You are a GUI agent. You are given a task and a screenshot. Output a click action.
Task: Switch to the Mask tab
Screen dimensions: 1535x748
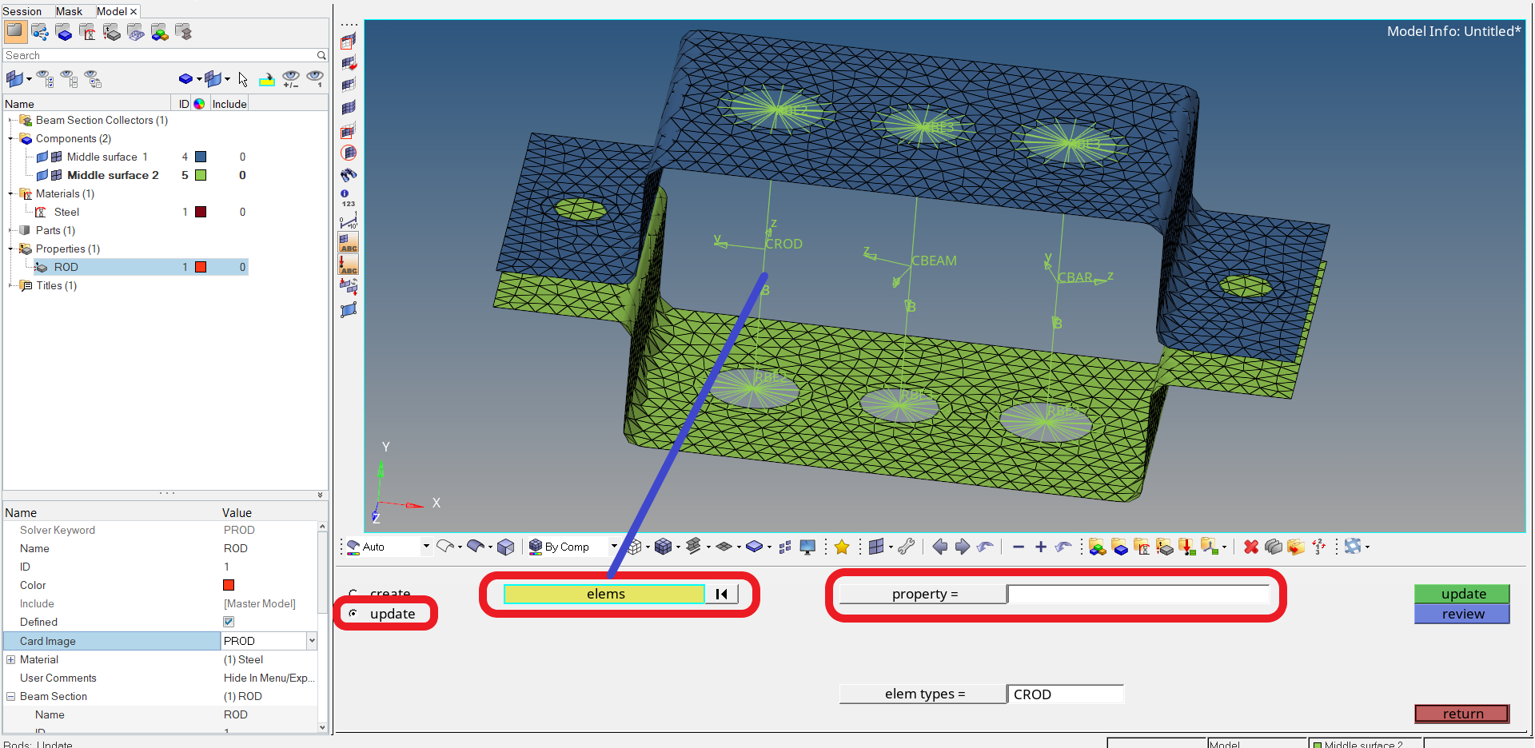69,11
